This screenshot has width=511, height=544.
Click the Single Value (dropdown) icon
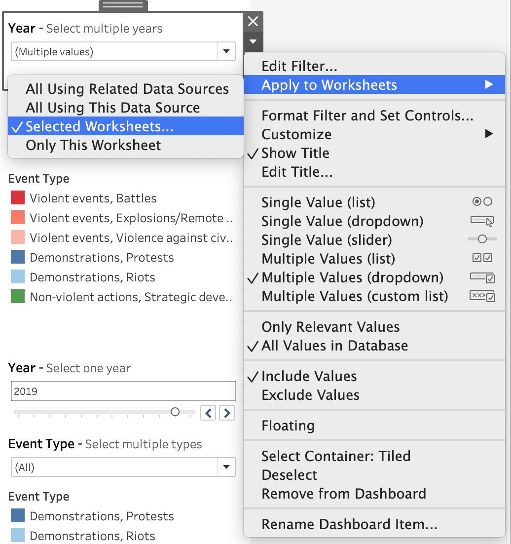482,221
